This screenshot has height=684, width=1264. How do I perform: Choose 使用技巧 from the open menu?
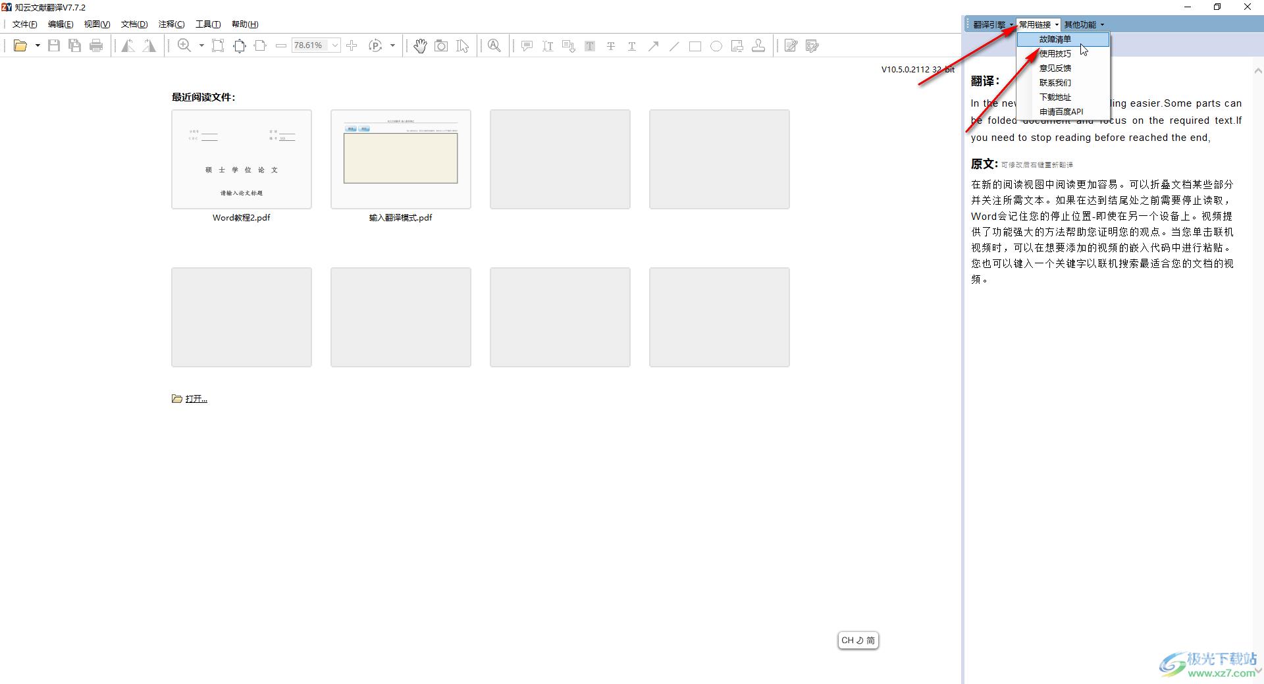[1055, 53]
